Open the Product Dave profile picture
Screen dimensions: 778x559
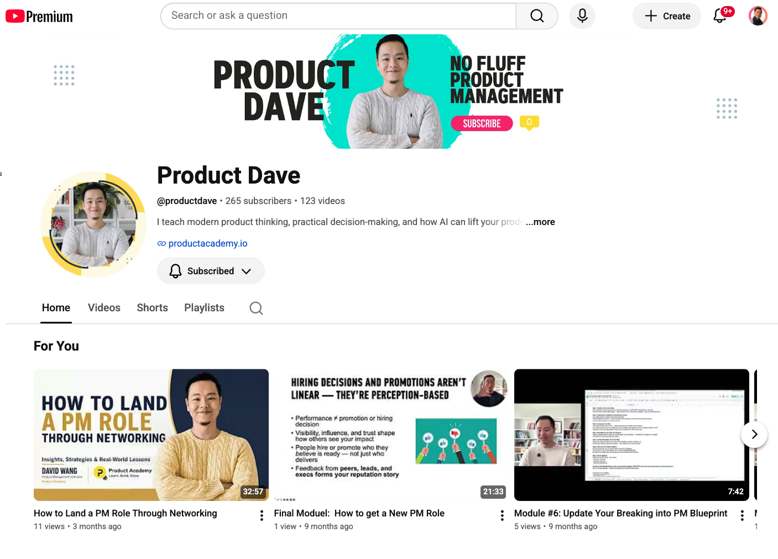[93, 224]
